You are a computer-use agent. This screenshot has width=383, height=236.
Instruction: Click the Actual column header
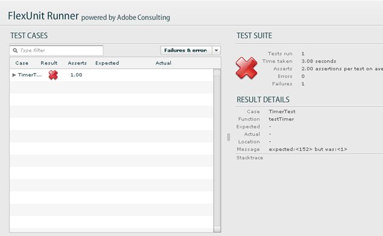164,63
